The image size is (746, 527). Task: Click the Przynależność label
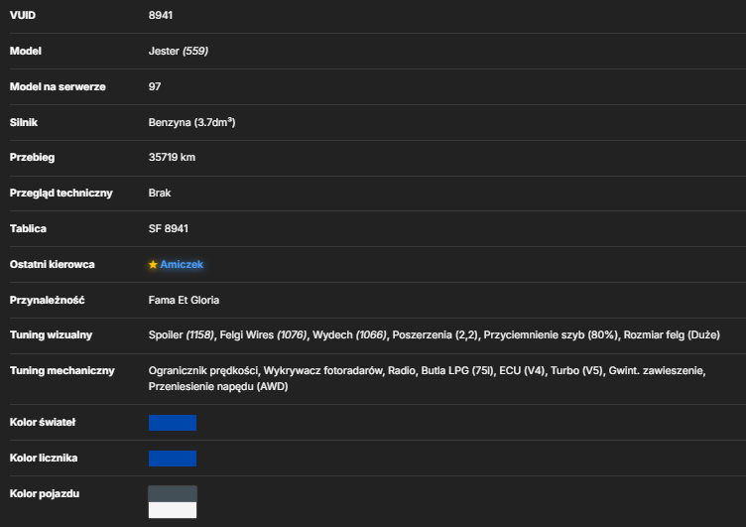click(47, 300)
